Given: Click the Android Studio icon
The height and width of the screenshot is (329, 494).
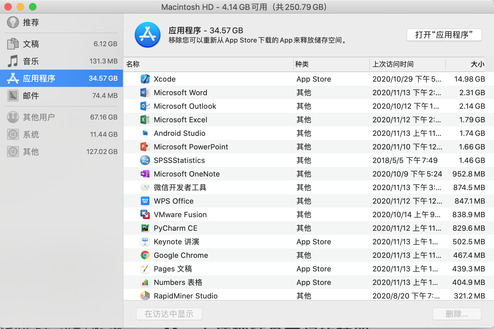Looking at the screenshot, I should (145, 133).
